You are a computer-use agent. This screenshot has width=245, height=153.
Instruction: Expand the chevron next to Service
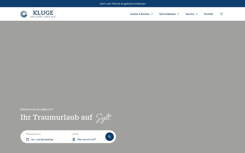pos(197,14)
